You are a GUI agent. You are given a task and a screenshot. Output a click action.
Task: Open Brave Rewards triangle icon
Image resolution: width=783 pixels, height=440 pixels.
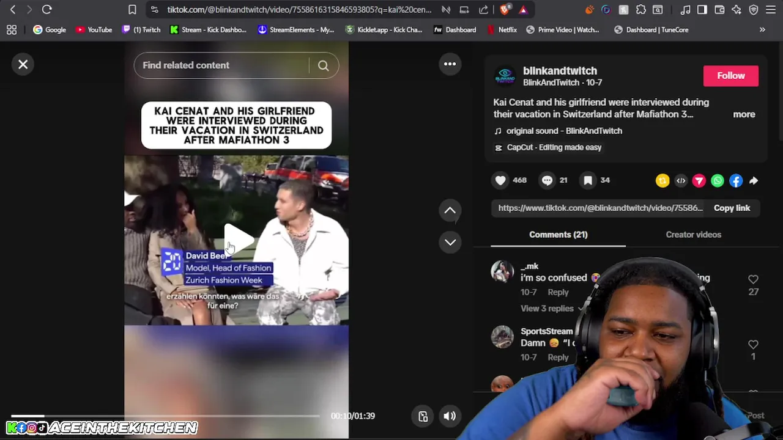(x=523, y=9)
